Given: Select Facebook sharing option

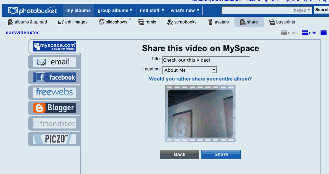Looking at the screenshot, I should (x=54, y=77).
